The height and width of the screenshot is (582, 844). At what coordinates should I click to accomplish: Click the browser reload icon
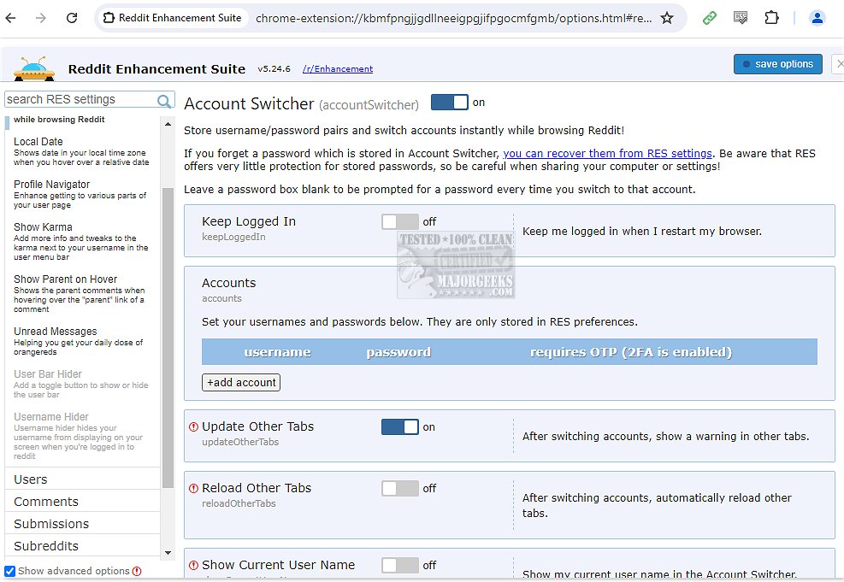72,18
